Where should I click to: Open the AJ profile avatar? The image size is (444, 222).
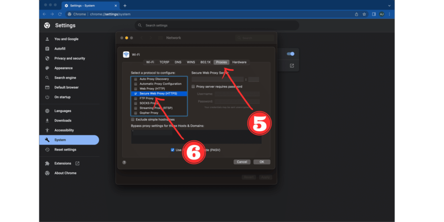[x=382, y=14]
